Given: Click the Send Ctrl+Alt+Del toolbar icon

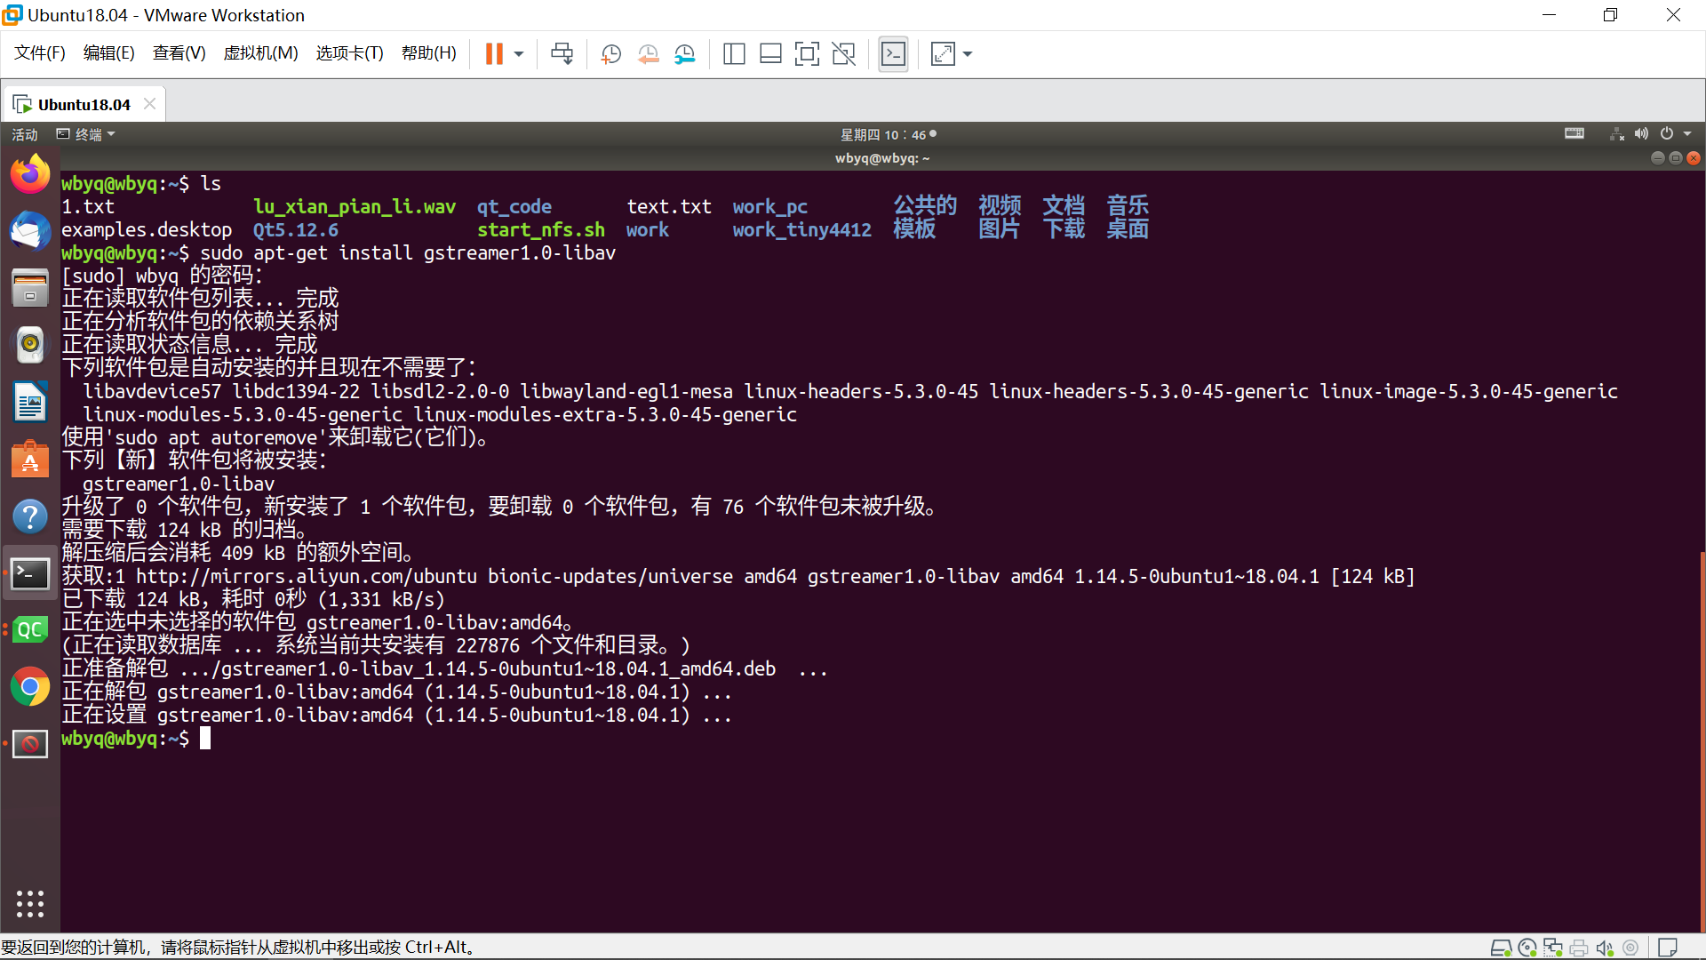Looking at the screenshot, I should pos(562,54).
